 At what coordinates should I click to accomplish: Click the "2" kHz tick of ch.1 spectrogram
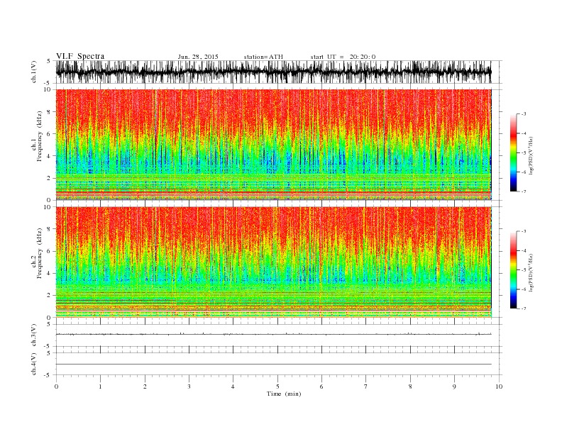(50, 178)
